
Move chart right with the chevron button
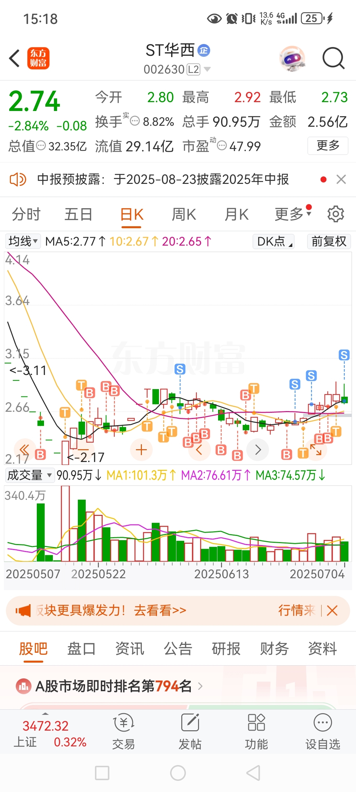coord(258,450)
